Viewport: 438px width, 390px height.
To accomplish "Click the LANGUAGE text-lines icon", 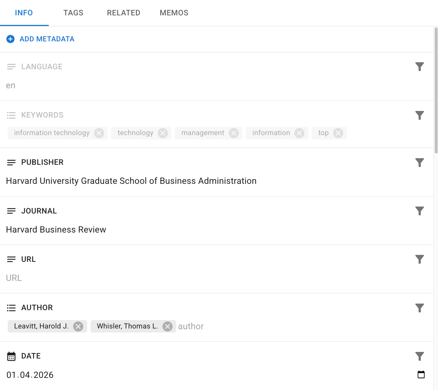I will pyautogui.click(x=11, y=67).
